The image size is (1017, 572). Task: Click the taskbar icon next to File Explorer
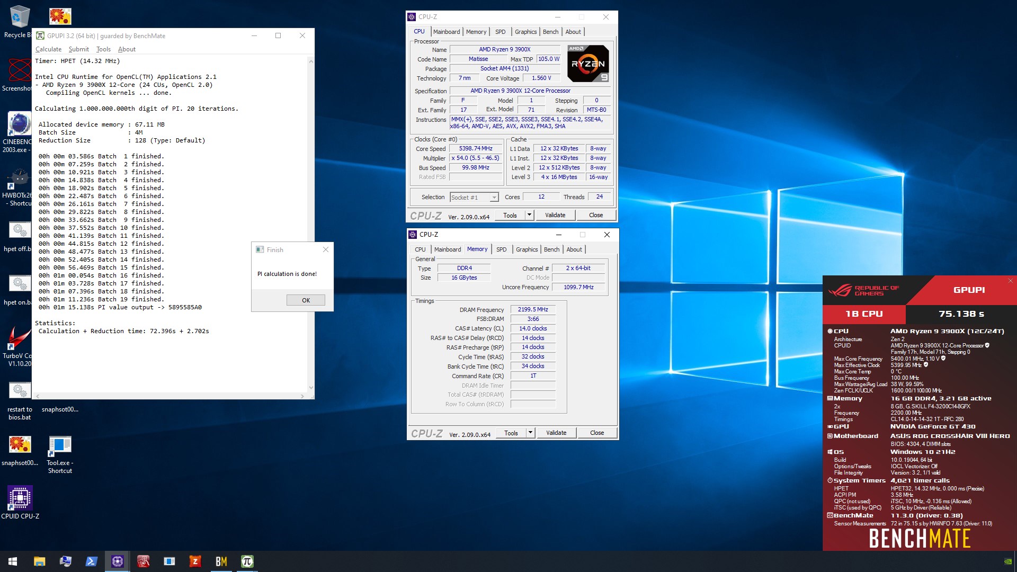65,561
